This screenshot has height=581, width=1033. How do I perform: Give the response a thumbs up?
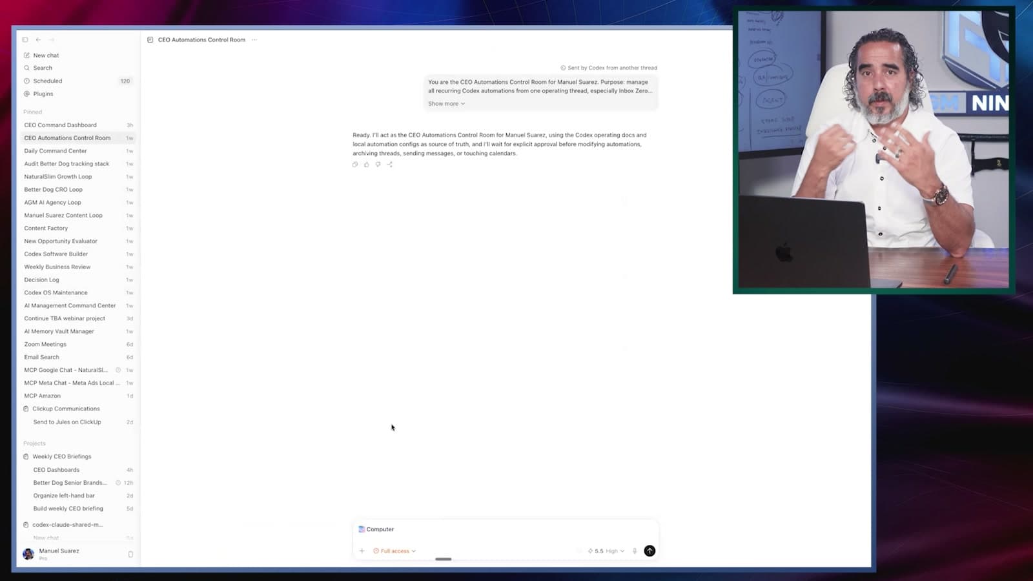[367, 165]
